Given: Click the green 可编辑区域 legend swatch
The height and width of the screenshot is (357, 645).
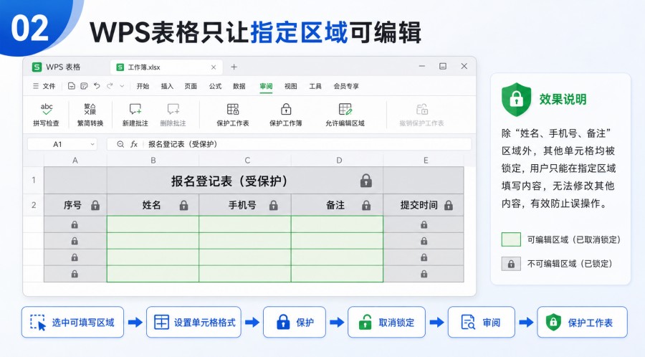Looking at the screenshot, I should (x=511, y=239).
